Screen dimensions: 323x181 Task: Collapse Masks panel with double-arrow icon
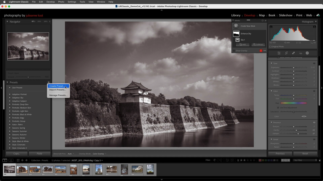[x=266, y=21]
